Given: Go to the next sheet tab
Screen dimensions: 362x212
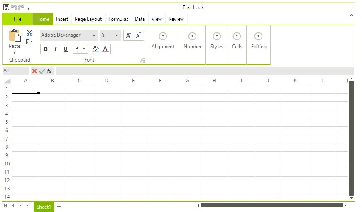Looking at the screenshot, I should coord(20,205).
